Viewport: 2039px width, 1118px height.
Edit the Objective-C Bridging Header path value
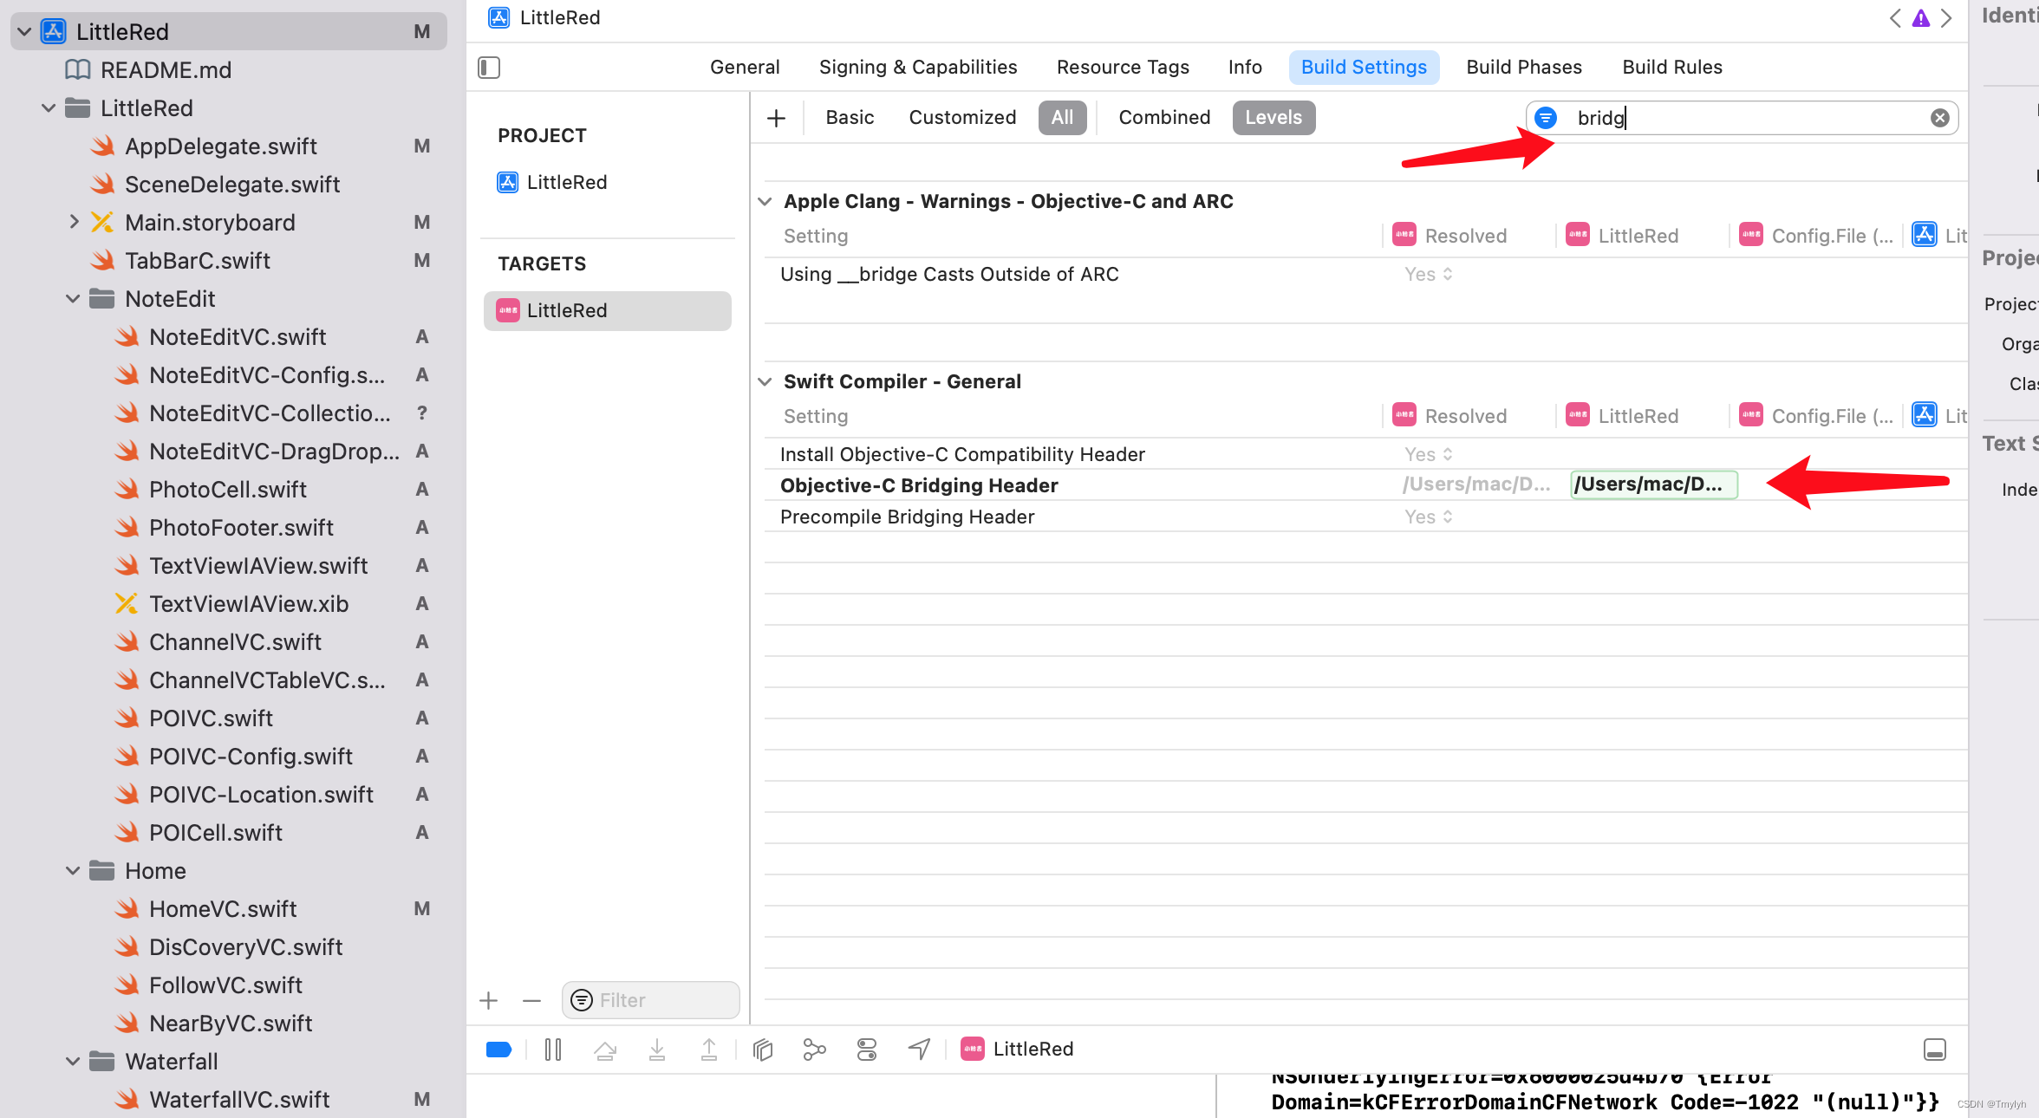point(1654,484)
